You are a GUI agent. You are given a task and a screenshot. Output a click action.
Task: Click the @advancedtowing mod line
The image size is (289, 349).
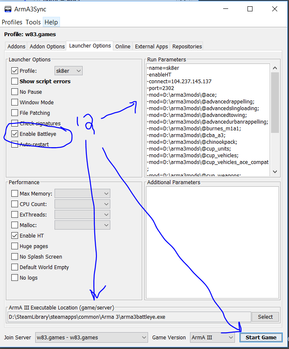pyautogui.click(x=197, y=115)
